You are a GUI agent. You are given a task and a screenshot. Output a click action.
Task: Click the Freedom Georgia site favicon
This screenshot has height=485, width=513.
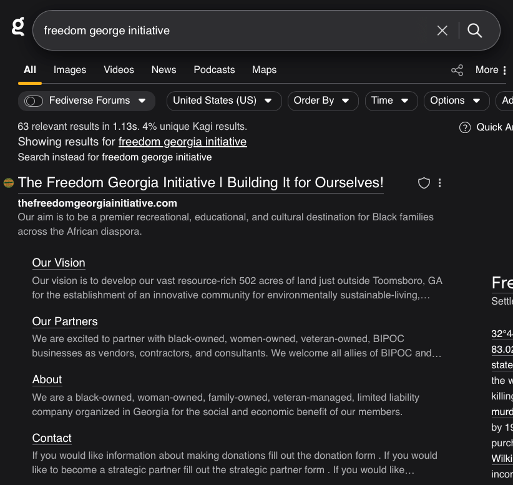[9, 183]
